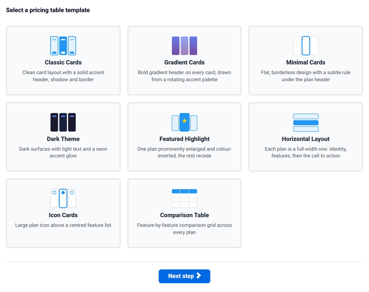
Task: Select the Gradient Cards title
Action: [x=184, y=62]
